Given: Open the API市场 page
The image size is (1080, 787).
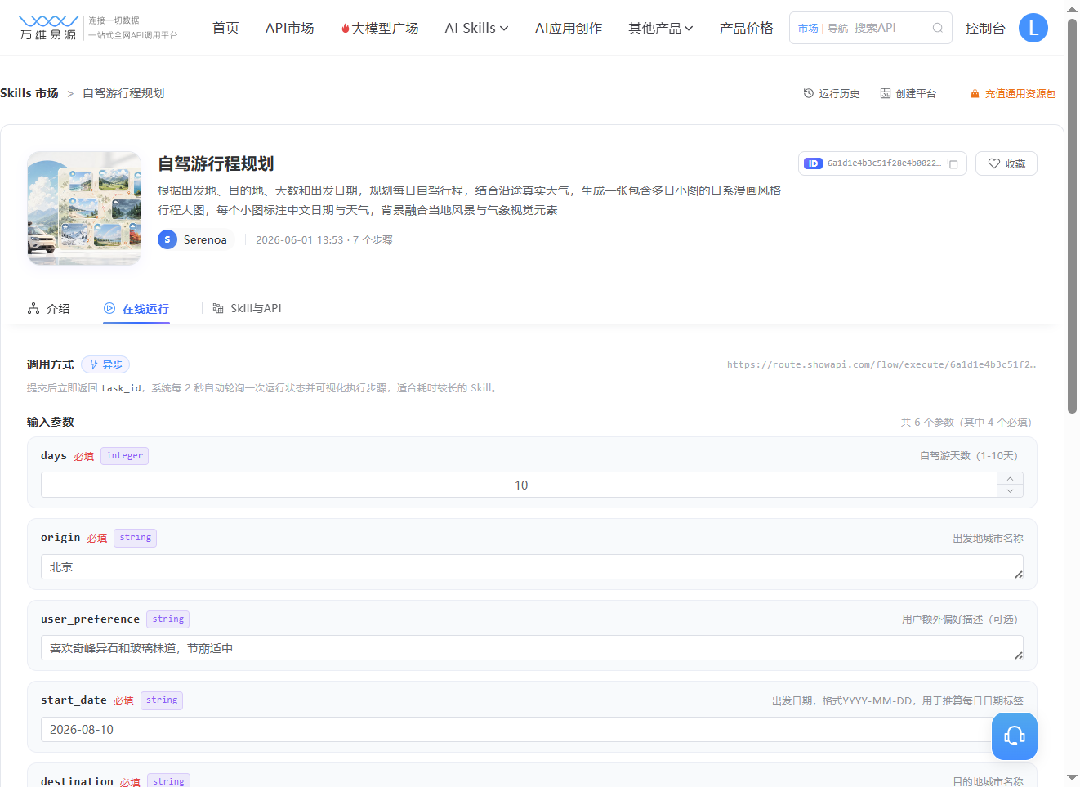Looking at the screenshot, I should [x=289, y=28].
